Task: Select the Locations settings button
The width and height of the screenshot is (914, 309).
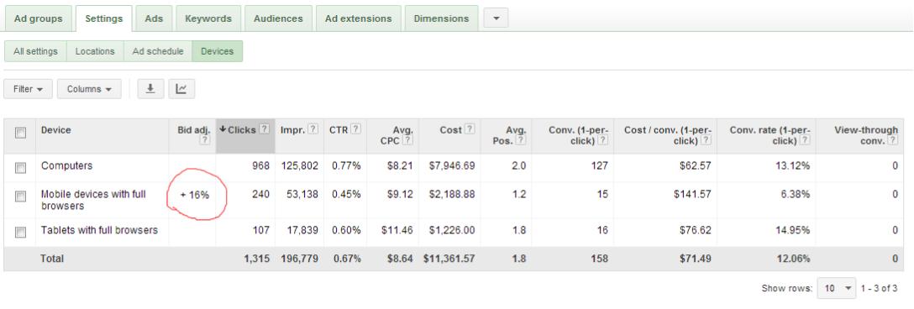Action: [95, 51]
